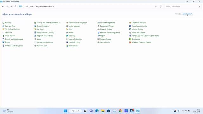203x114 pixels.
Task: Open the weather widget on taskbar
Action: pyautogui.click(x=8, y=111)
